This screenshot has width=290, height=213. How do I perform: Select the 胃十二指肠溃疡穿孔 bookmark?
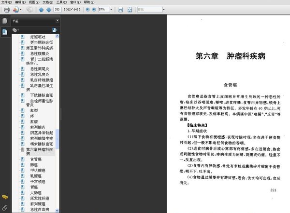40,61
